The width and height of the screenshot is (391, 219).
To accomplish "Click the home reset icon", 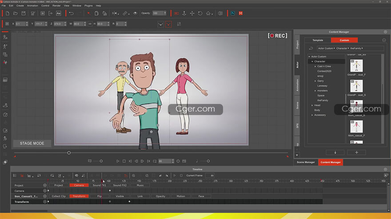I will 208,13.
